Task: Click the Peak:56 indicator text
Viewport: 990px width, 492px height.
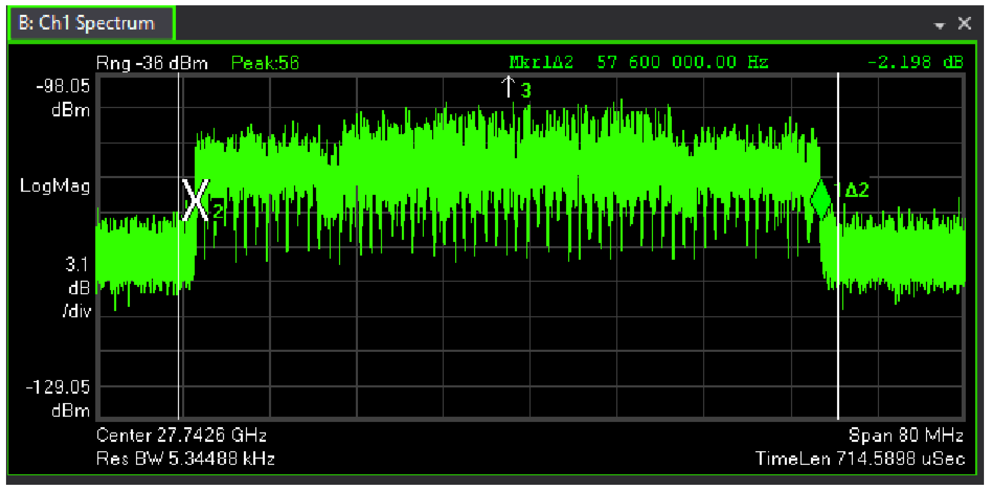Action: click(x=265, y=62)
